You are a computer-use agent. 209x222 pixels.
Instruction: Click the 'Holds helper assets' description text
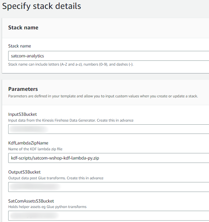[x=47, y=207]
